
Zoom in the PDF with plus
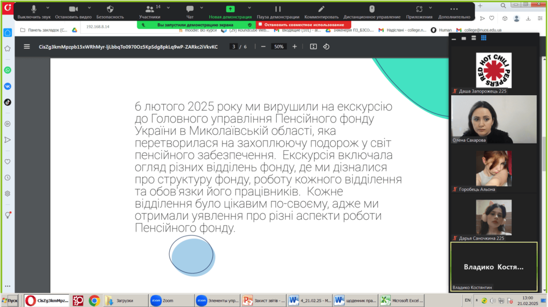pyautogui.click(x=295, y=47)
